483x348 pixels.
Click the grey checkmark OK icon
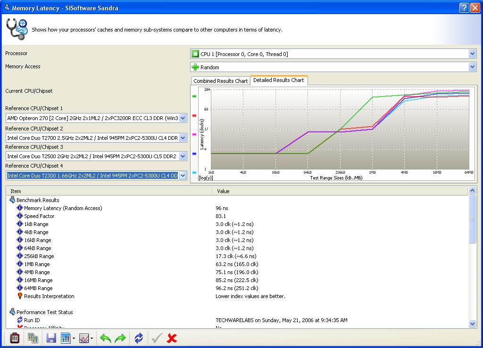(x=157, y=338)
